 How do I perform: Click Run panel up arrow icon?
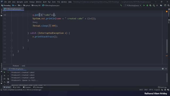[x=8, y=72]
